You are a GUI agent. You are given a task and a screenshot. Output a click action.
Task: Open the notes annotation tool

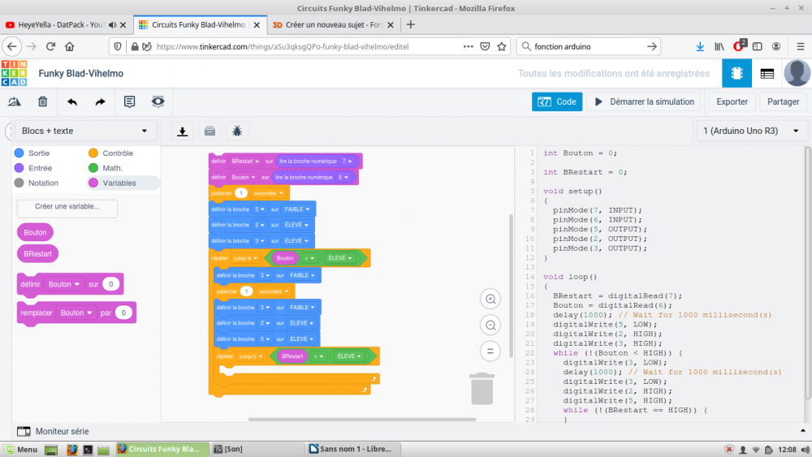coord(129,101)
